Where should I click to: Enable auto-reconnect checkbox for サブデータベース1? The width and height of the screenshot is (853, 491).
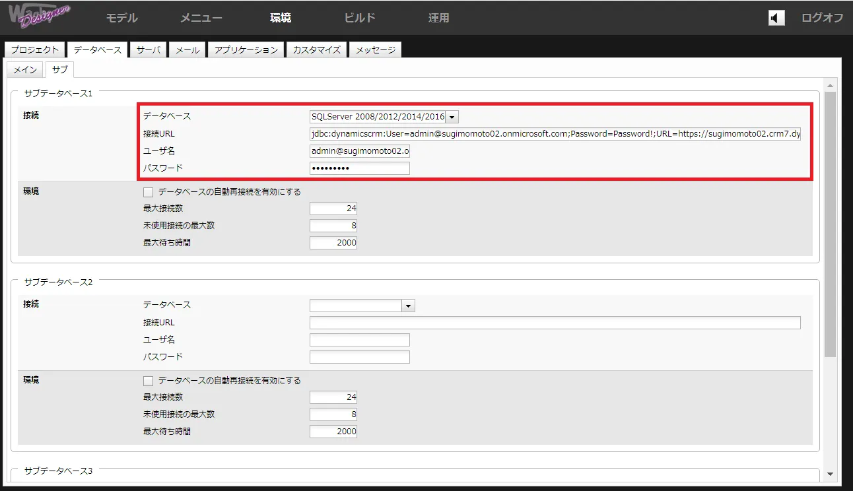pyautogui.click(x=148, y=192)
